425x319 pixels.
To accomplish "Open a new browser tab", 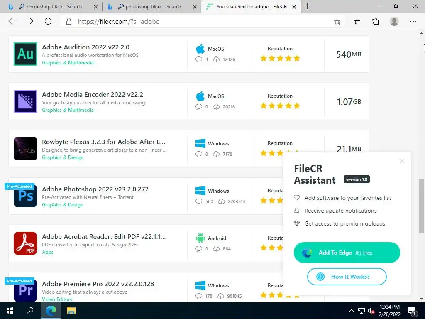I will coord(307,6).
